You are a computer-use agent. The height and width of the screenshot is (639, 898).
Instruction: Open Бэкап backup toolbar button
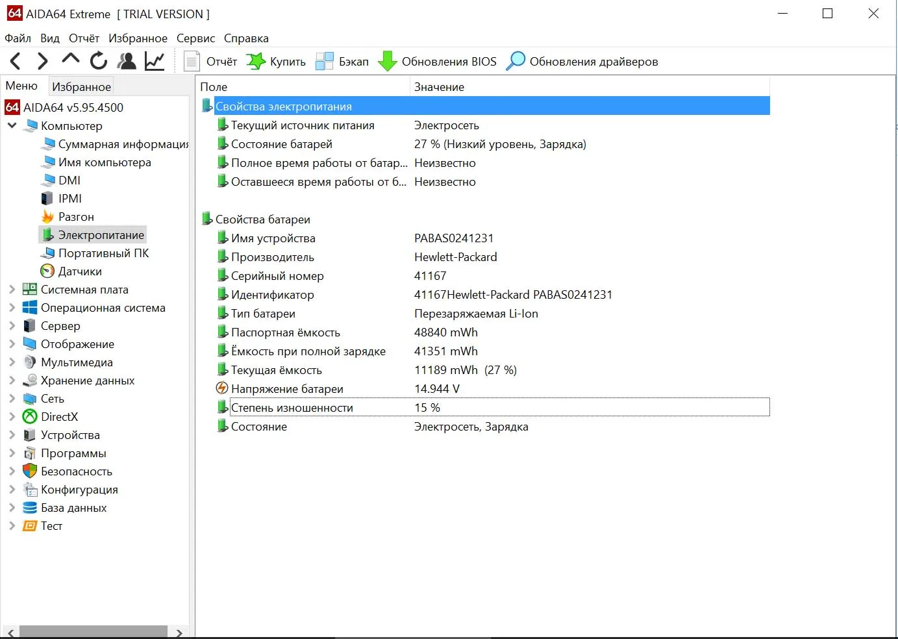pos(342,62)
